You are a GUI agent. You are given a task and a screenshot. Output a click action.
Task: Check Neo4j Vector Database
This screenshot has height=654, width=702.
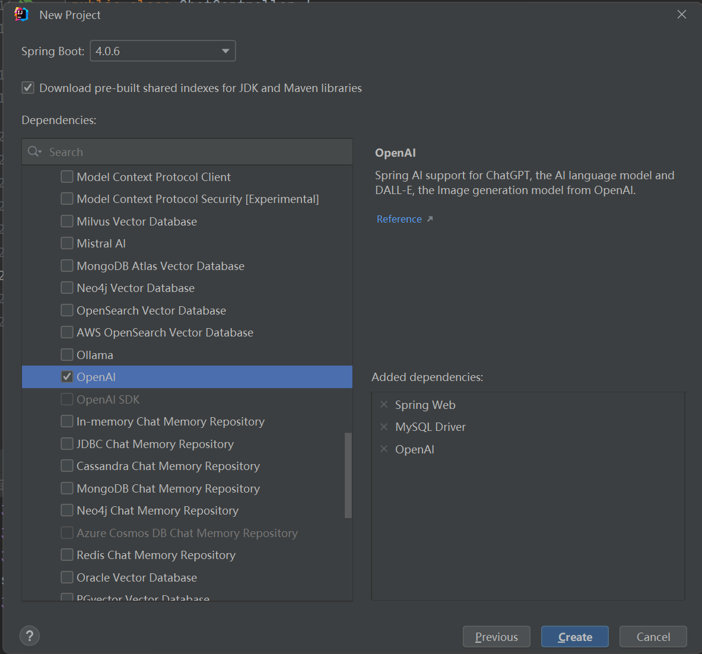(x=66, y=288)
